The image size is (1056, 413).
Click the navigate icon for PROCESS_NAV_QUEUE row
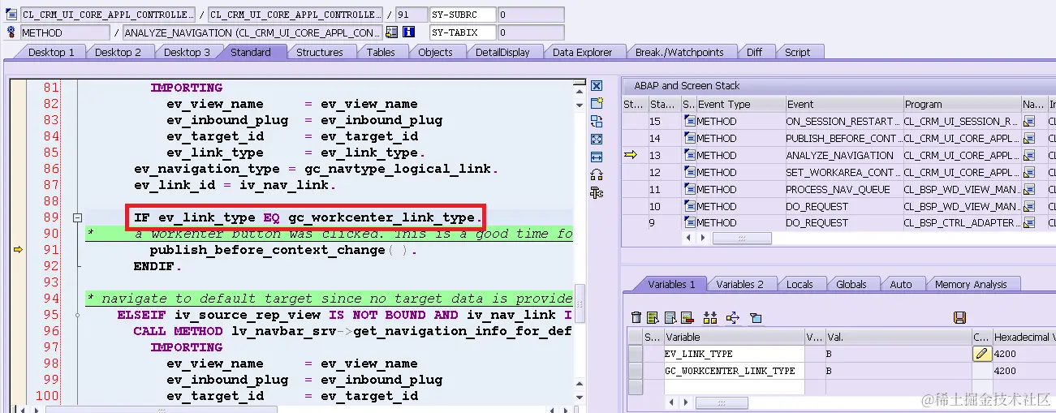pos(1029,189)
